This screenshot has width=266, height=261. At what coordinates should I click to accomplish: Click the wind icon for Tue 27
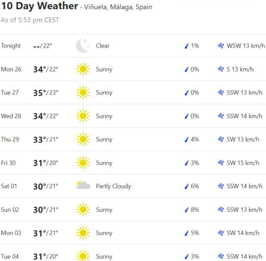221,93
